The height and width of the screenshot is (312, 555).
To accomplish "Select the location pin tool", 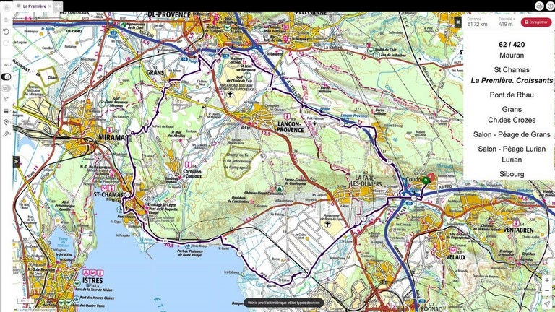I will 6,122.
